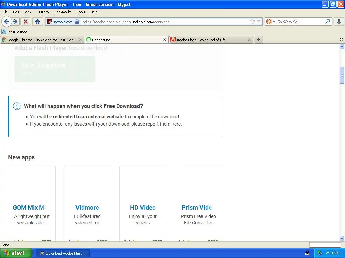Open the Prism Video app link
345x258 pixels.
[x=197, y=207]
